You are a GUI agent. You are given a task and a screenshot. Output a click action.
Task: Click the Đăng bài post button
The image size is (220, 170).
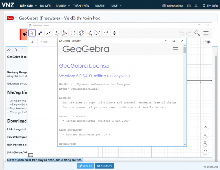point(85,166)
